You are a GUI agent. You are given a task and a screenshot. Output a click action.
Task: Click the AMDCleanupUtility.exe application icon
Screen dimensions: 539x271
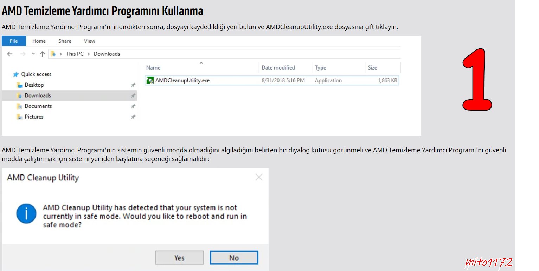click(x=150, y=80)
